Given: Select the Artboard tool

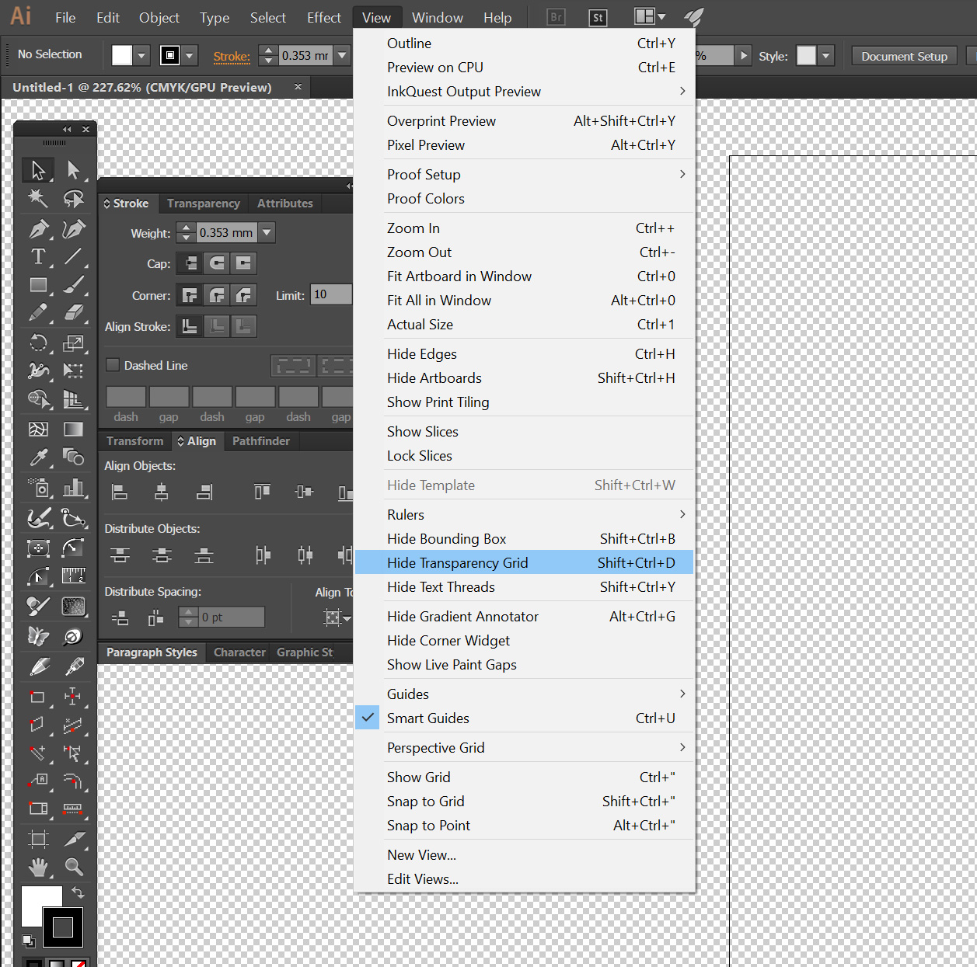Looking at the screenshot, I should click(38, 838).
